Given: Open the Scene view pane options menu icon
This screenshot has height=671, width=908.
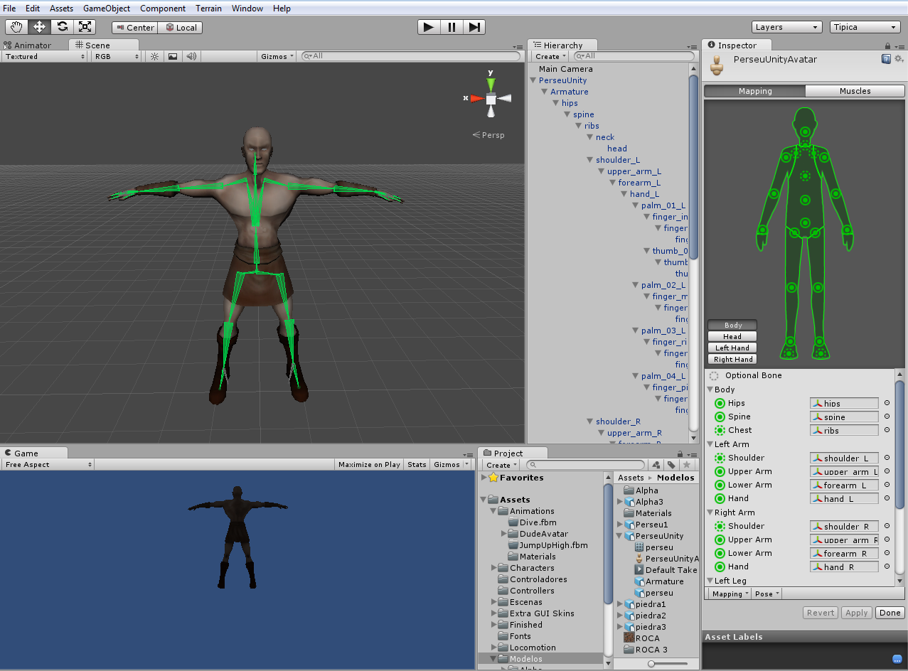Looking at the screenshot, I should 518,47.
